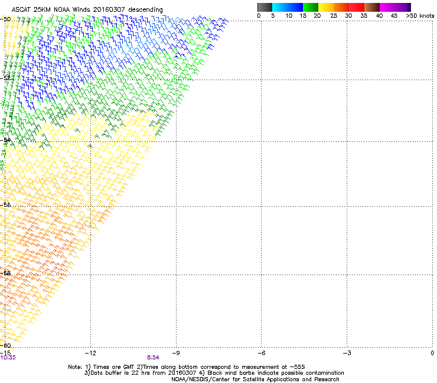Click the -9 longitude axis label
The image size is (437, 383).
pos(176,353)
